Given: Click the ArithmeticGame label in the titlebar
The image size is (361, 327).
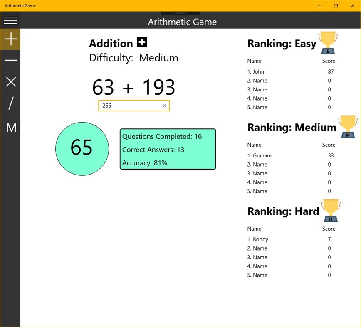Looking at the screenshot, I should click(20, 5).
